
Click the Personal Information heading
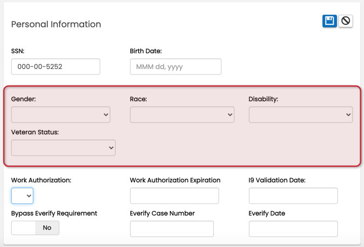coord(56,25)
